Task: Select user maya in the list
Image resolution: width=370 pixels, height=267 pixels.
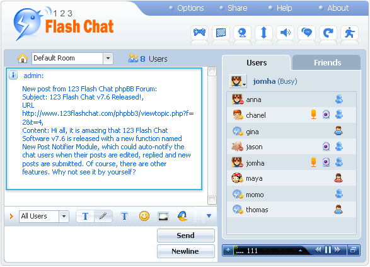Action: (x=291, y=178)
